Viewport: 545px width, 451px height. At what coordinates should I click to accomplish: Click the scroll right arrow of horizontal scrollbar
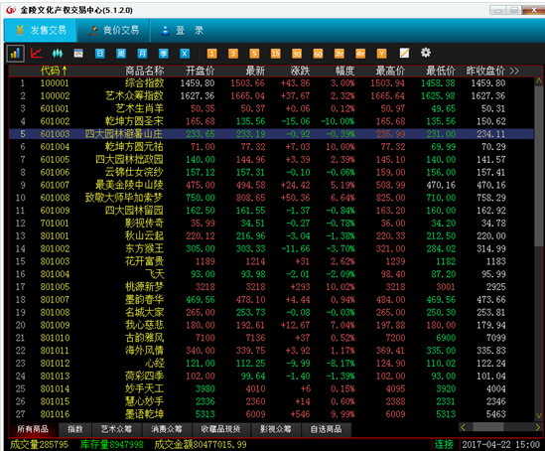tap(538, 427)
